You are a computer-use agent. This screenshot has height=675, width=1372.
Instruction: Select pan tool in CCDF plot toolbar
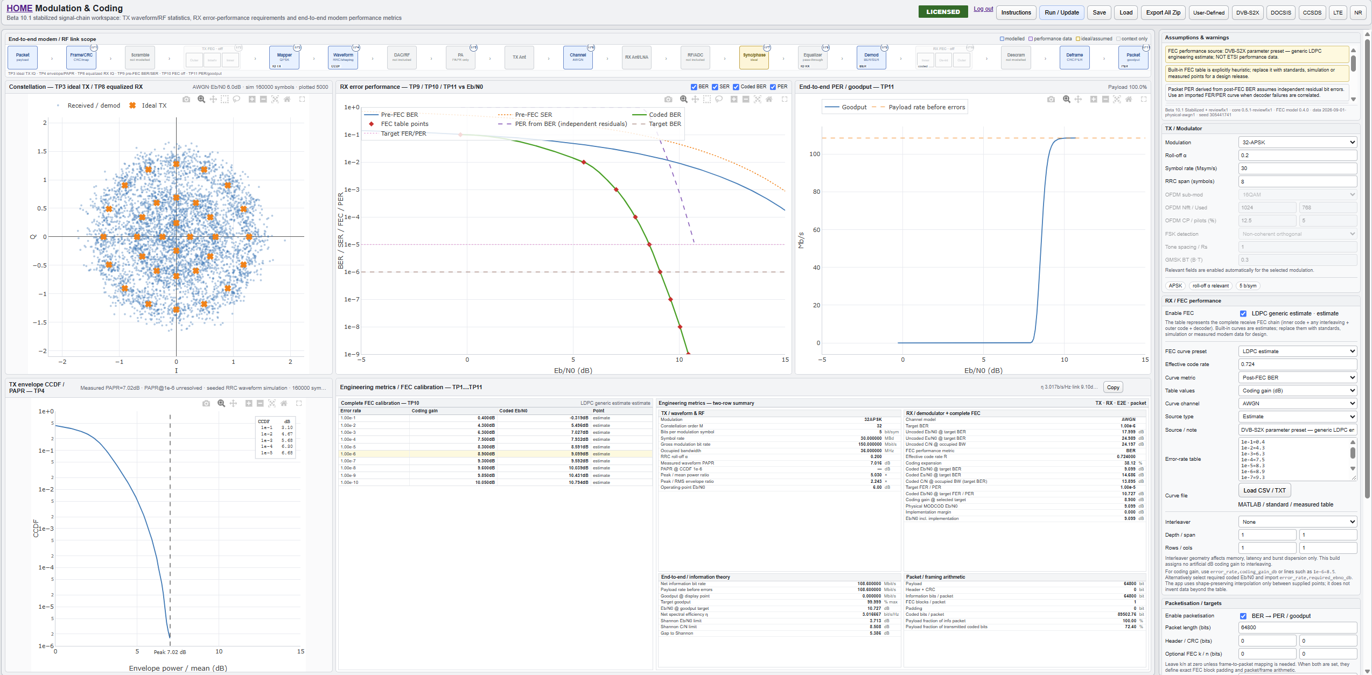(233, 403)
